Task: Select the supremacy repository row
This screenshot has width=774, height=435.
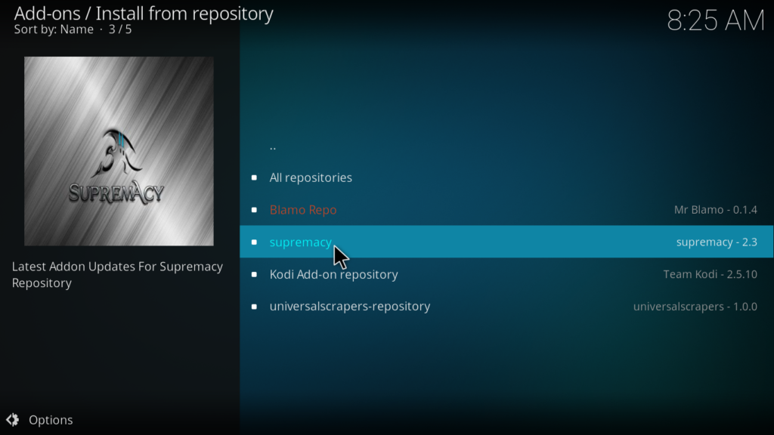Action: (506, 242)
